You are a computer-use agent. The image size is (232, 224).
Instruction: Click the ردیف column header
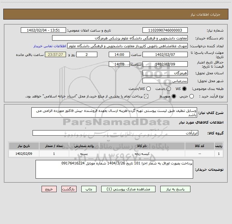tap(219, 146)
